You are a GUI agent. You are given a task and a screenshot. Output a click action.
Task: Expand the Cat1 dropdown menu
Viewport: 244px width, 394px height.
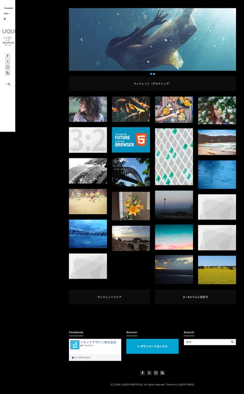click(7, 14)
